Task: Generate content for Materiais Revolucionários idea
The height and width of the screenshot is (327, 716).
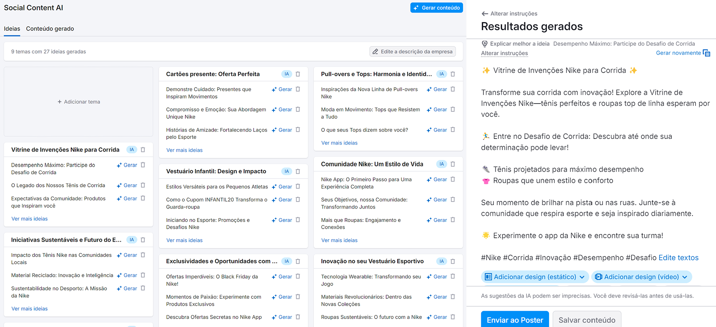Action: point(437,297)
